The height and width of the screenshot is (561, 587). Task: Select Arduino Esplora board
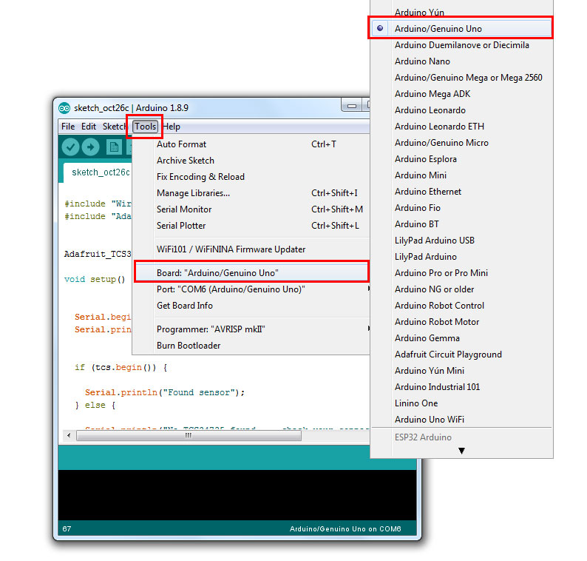pos(461,159)
